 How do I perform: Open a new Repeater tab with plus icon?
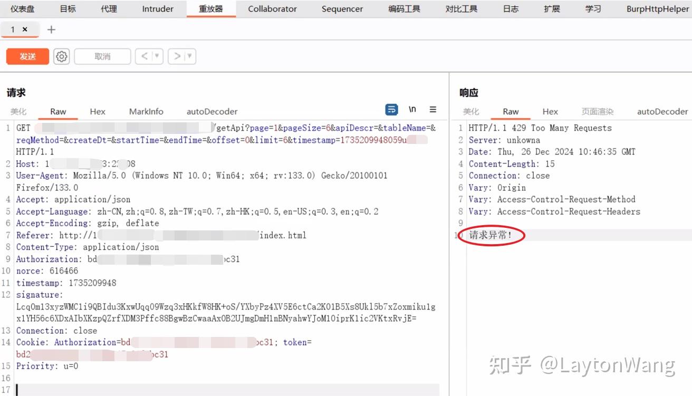tap(51, 30)
